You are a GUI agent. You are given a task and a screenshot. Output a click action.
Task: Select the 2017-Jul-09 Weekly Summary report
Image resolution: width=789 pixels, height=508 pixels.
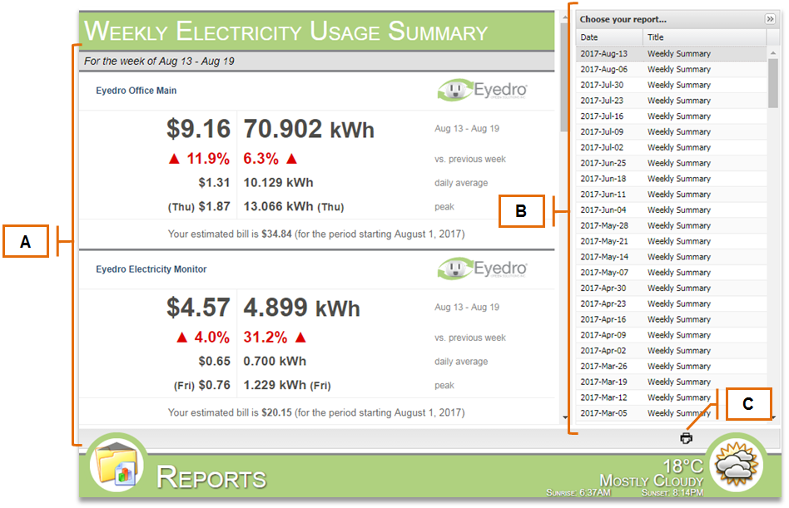(x=672, y=131)
